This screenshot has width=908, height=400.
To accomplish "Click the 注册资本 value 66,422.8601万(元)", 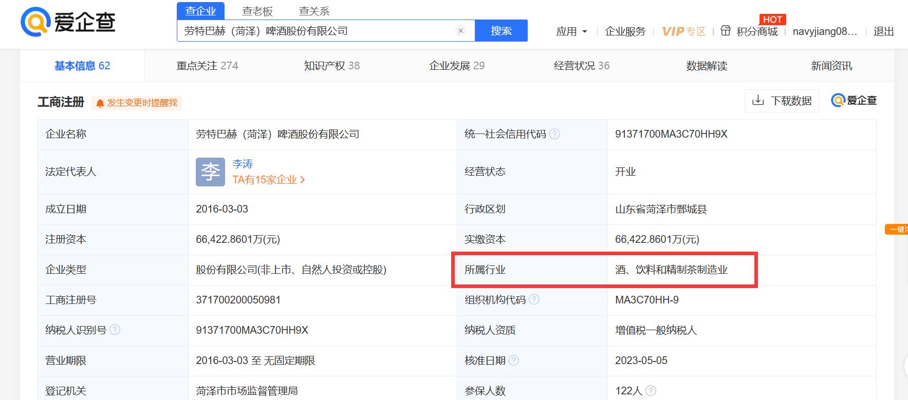I will pos(238,239).
